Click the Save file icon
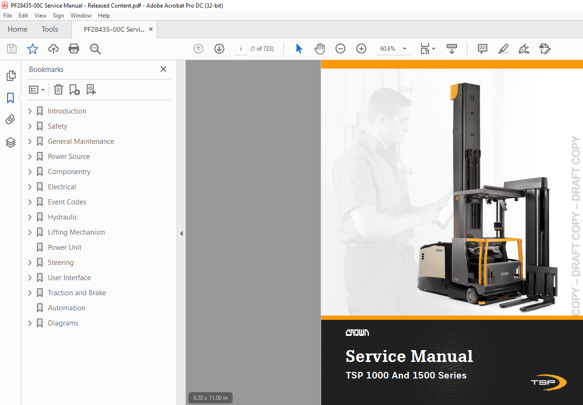This screenshot has height=405, width=583. click(12, 49)
